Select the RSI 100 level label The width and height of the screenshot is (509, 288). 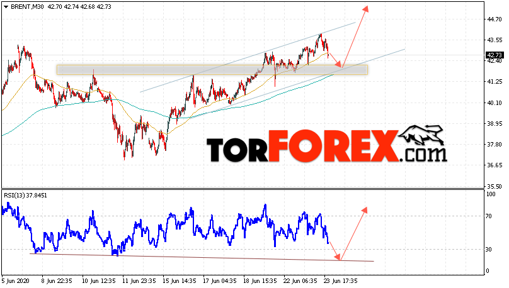(x=491, y=194)
